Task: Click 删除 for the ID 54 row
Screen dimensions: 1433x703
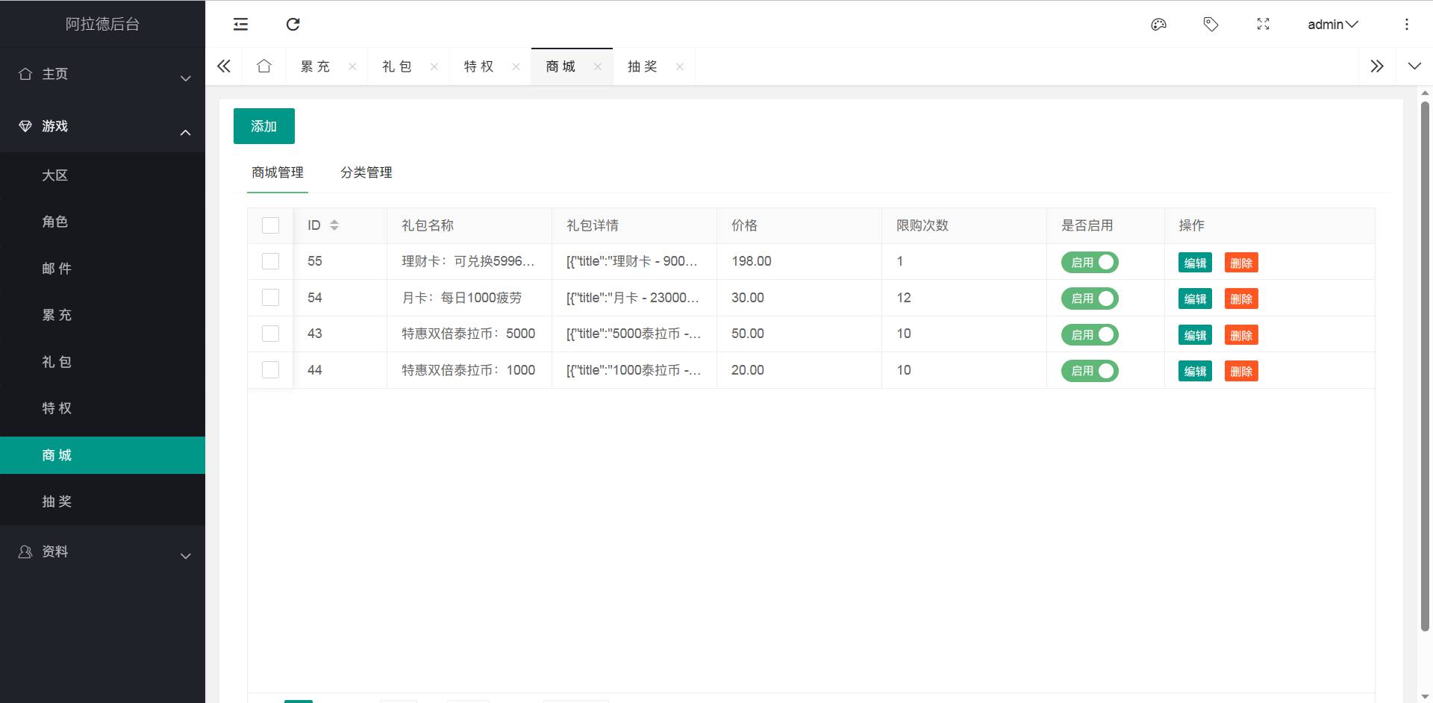Action: tap(1241, 299)
